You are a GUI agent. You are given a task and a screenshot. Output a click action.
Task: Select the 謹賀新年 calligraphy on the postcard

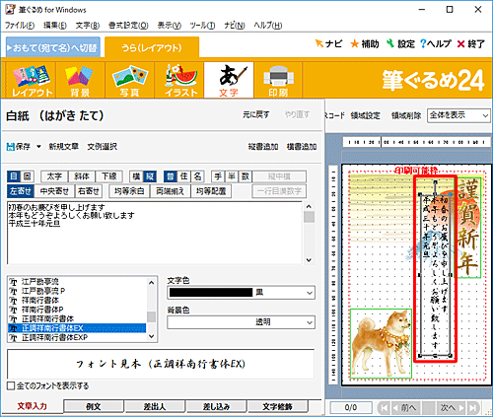(x=468, y=228)
